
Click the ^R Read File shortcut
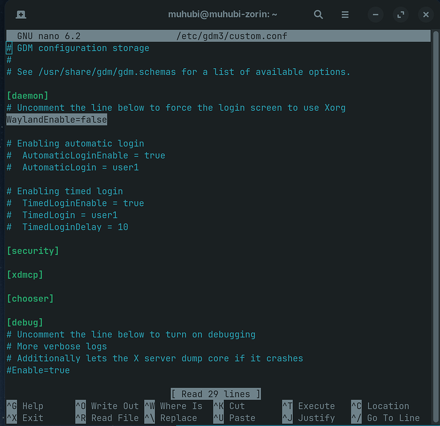(x=107, y=418)
